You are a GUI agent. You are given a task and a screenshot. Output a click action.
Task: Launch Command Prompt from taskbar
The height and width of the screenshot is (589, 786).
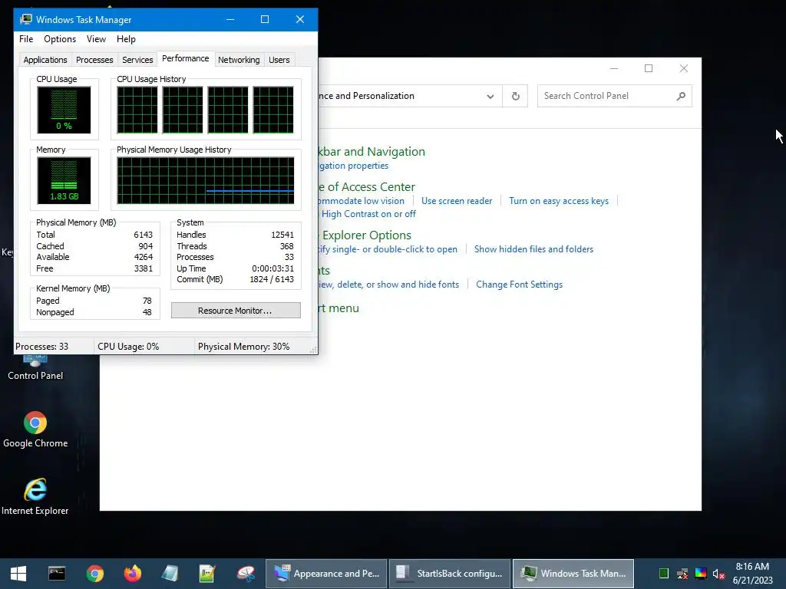coord(57,574)
